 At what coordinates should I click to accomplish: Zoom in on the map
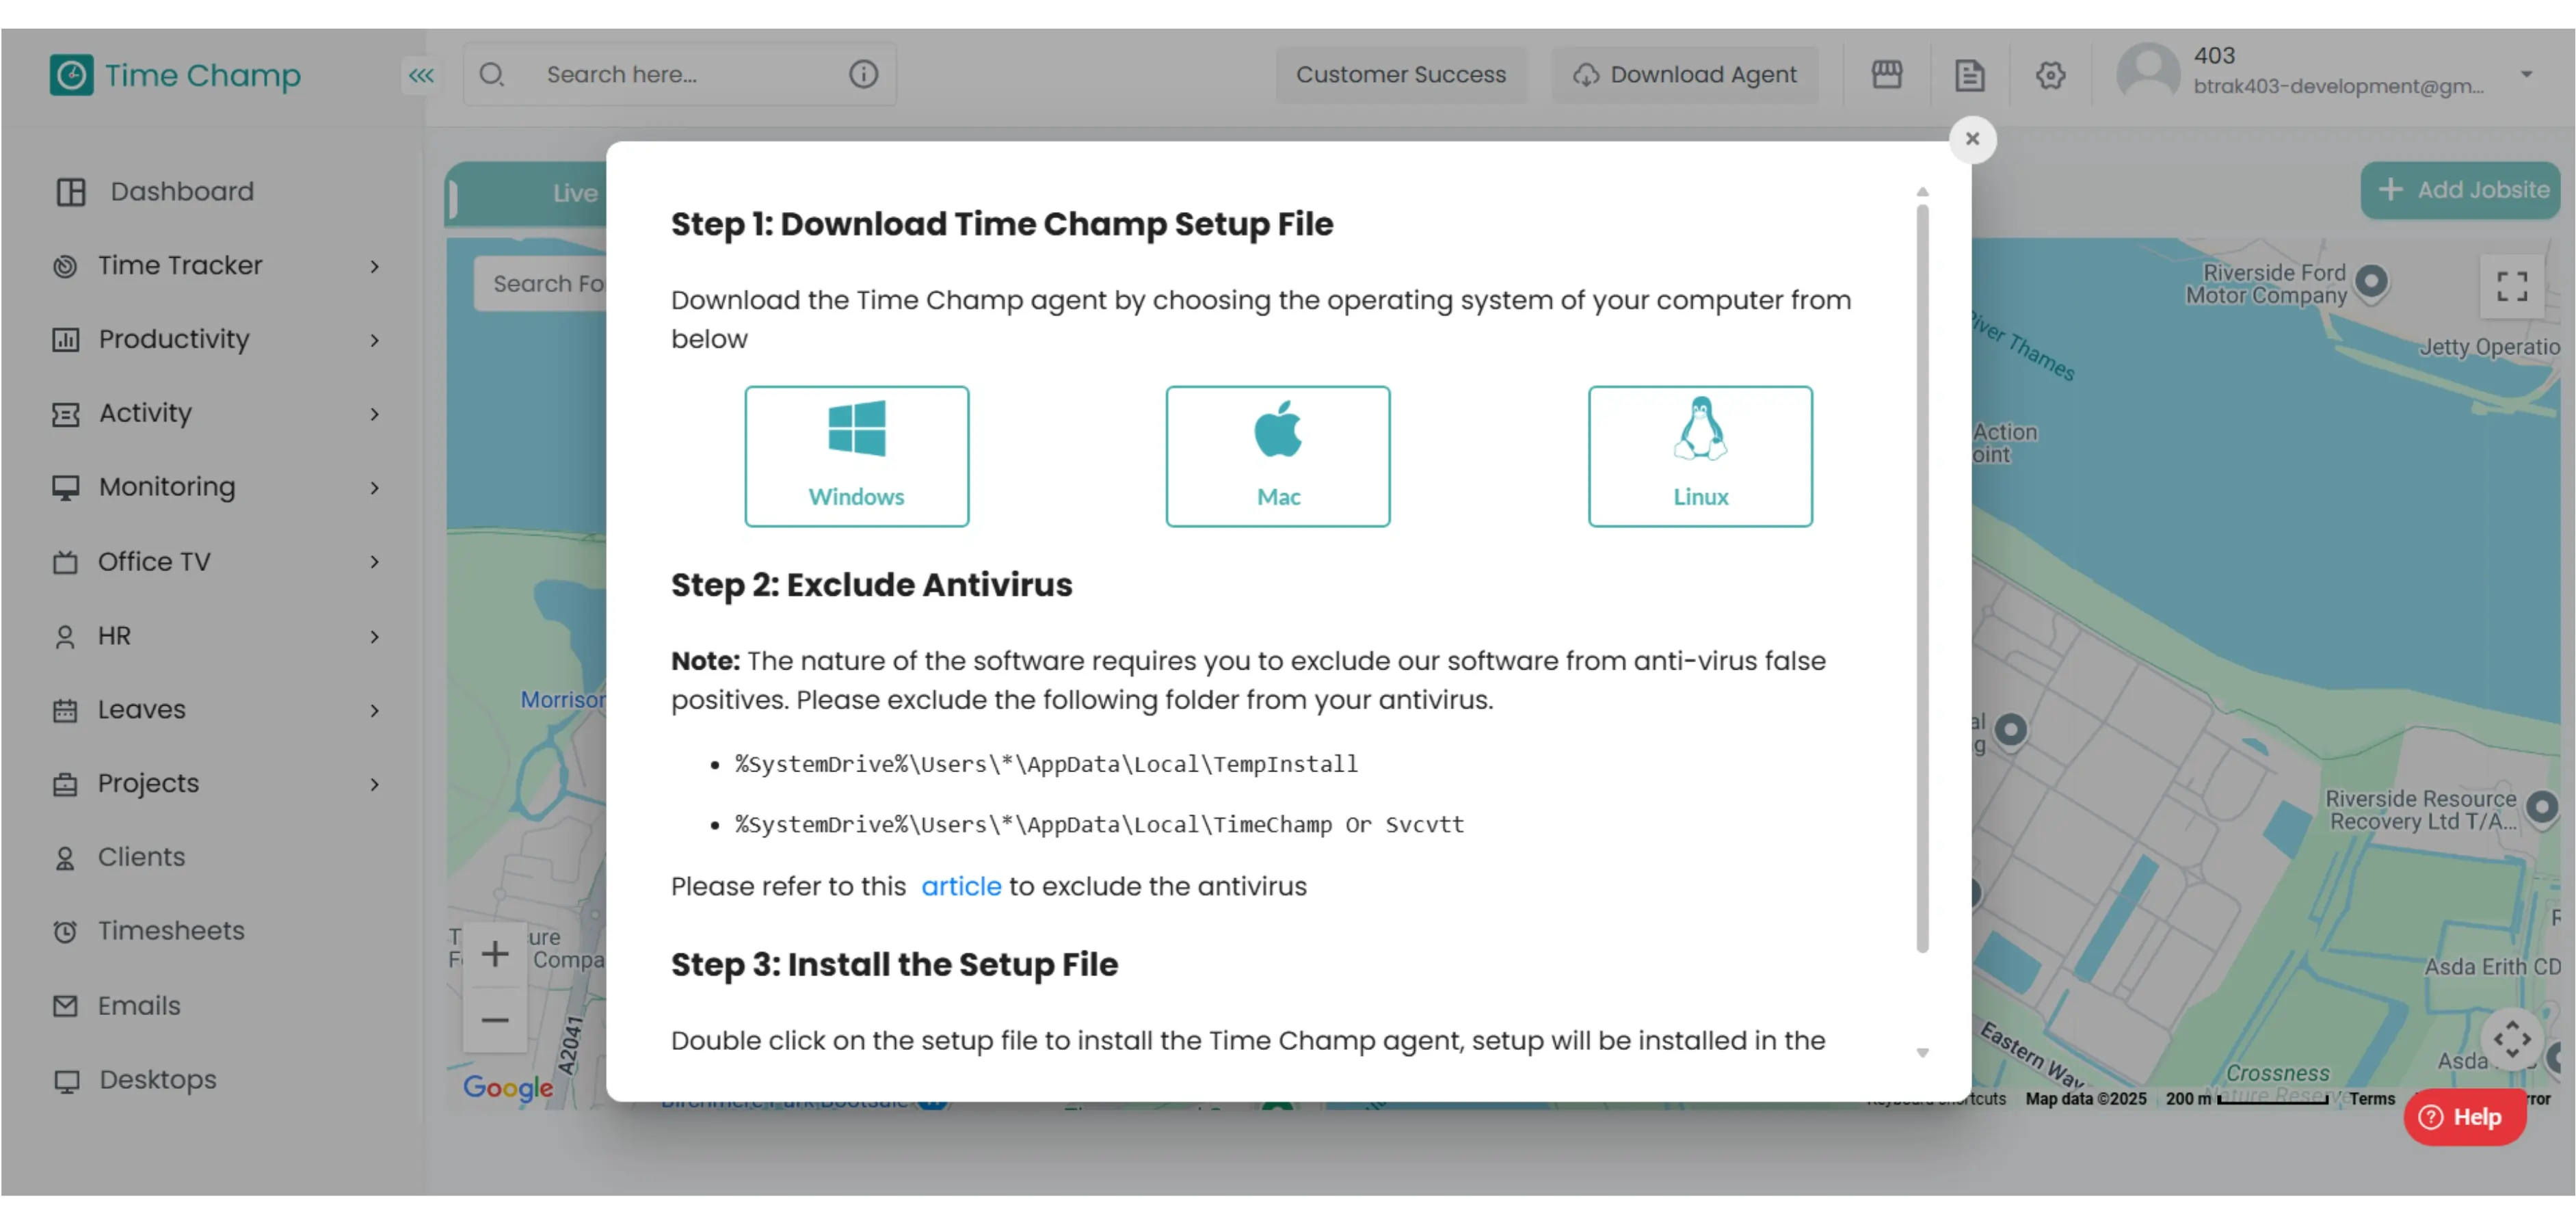coord(494,953)
